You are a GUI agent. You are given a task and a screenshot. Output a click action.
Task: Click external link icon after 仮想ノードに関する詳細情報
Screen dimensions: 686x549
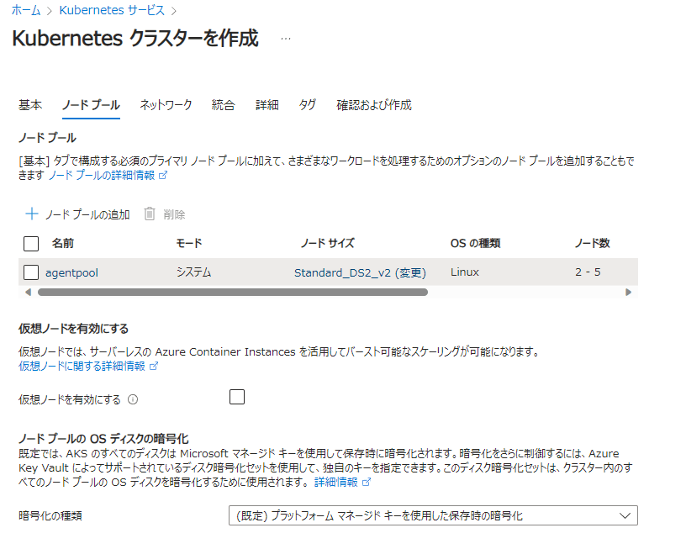[154, 367]
